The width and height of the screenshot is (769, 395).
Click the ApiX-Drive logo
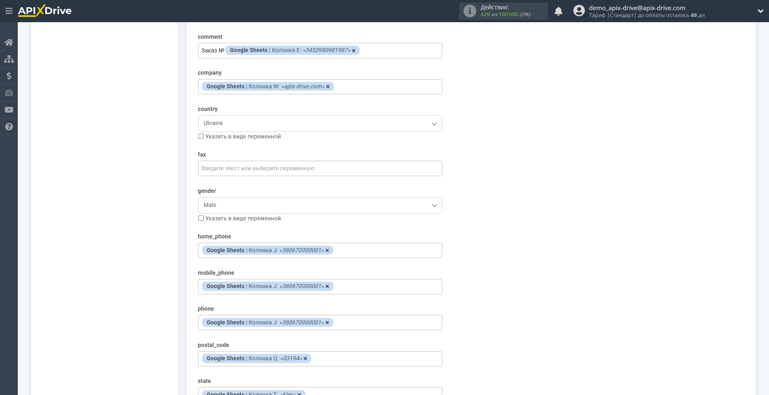coord(45,11)
